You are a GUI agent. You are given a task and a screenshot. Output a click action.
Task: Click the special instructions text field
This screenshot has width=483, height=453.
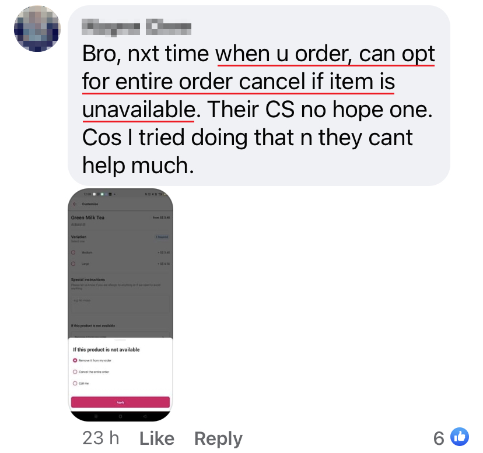coord(120,304)
